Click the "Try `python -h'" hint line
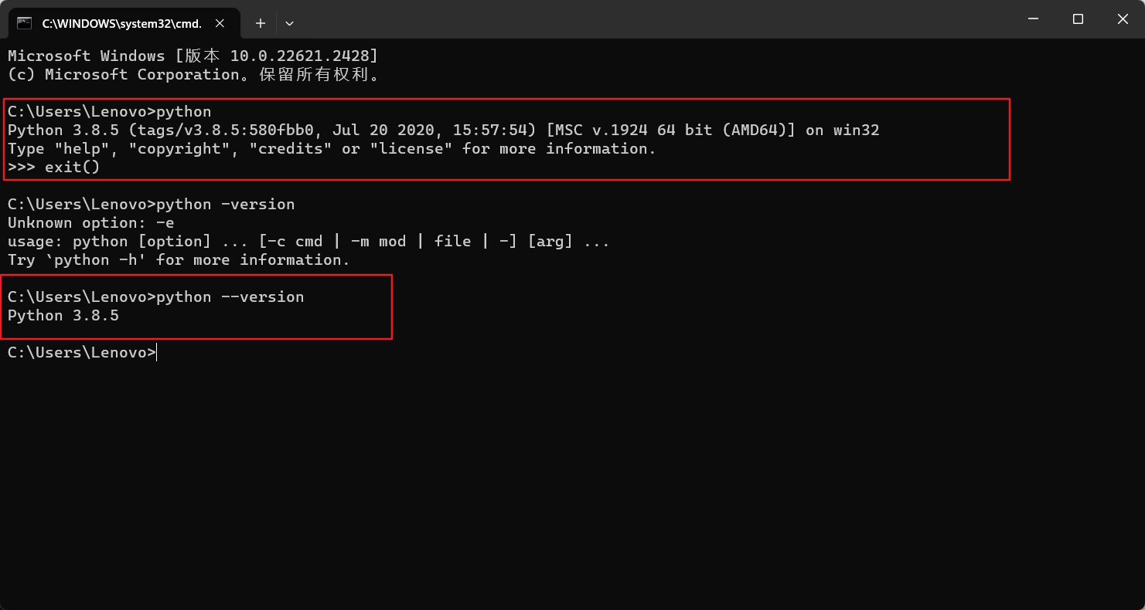Screen dimensions: 1145x610 click(179, 260)
